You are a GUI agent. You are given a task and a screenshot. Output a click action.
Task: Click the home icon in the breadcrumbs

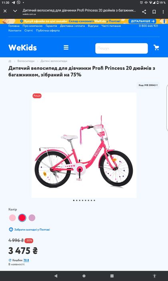[x=10, y=61]
